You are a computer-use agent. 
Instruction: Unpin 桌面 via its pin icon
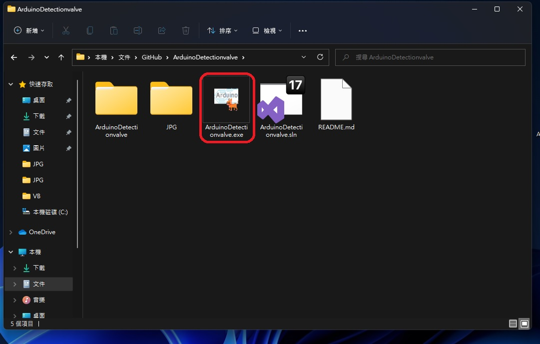[x=68, y=100]
